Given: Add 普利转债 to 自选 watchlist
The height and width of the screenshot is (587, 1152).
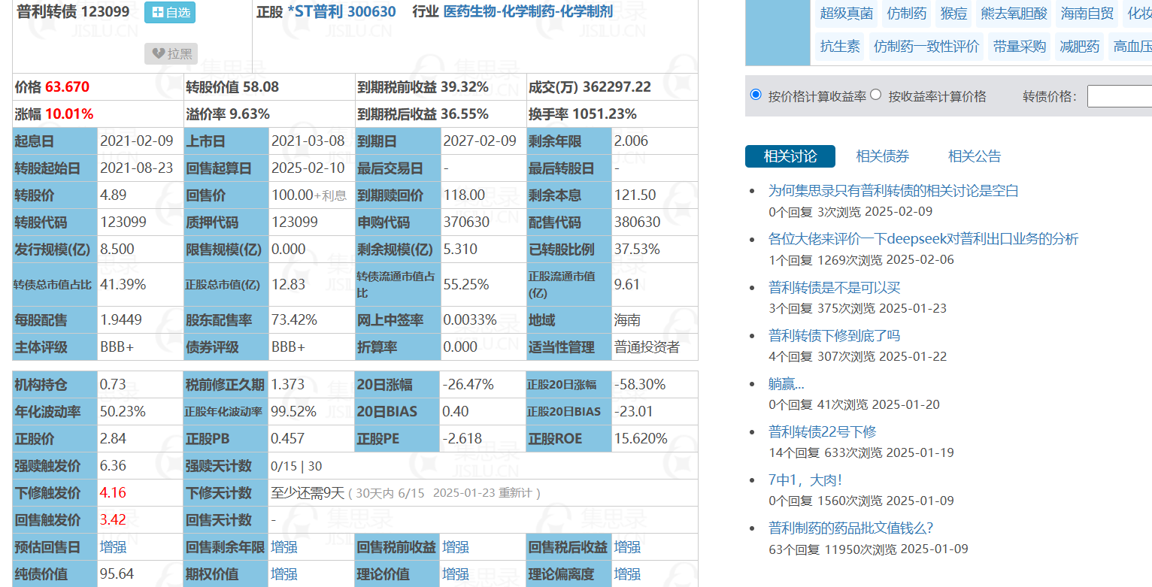Looking at the screenshot, I should (x=170, y=12).
